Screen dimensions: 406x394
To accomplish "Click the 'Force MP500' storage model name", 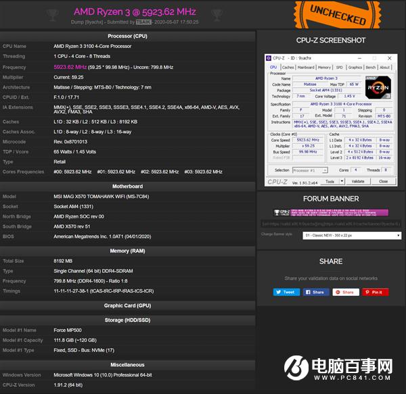I will point(68,330).
